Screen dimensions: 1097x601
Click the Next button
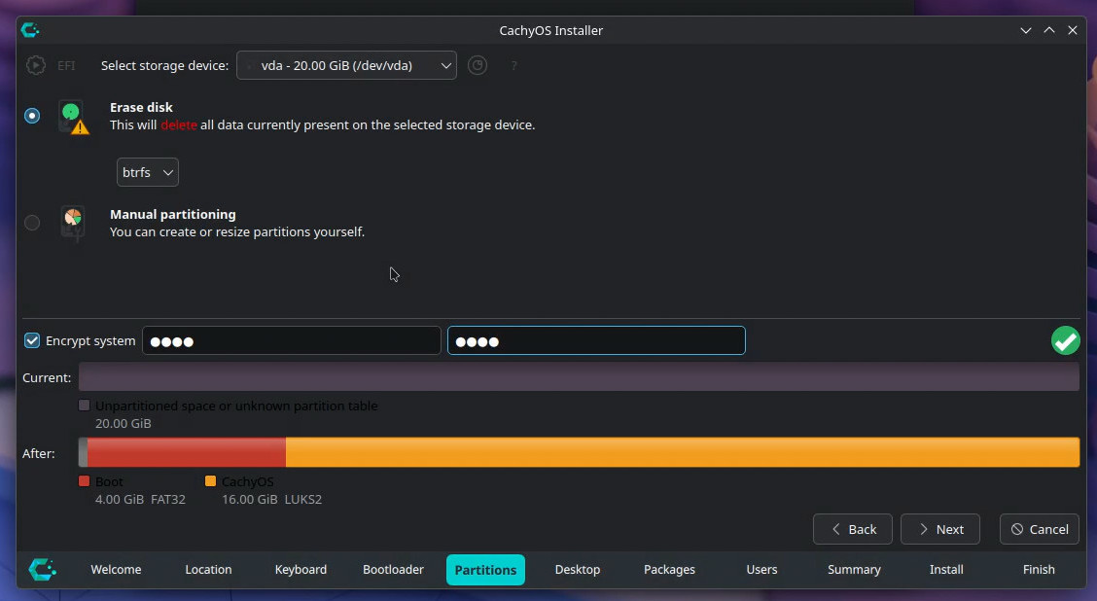[x=940, y=529]
